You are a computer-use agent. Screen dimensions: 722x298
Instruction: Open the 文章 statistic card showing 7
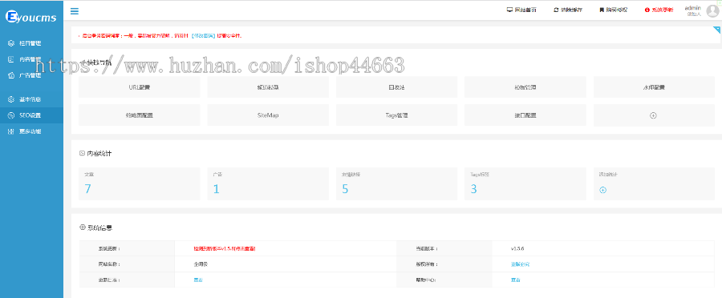pos(139,183)
